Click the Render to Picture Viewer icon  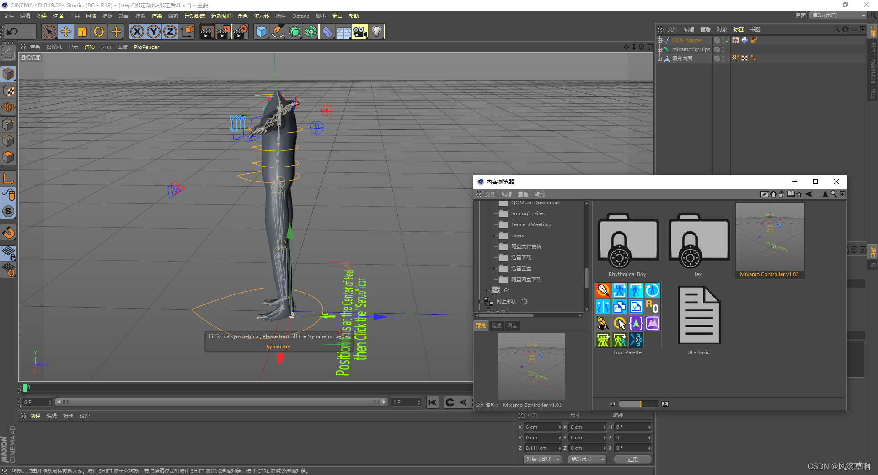click(x=223, y=32)
